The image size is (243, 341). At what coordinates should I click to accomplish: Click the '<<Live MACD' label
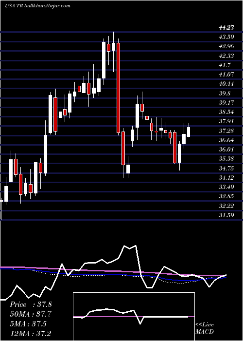(x=205, y=328)
